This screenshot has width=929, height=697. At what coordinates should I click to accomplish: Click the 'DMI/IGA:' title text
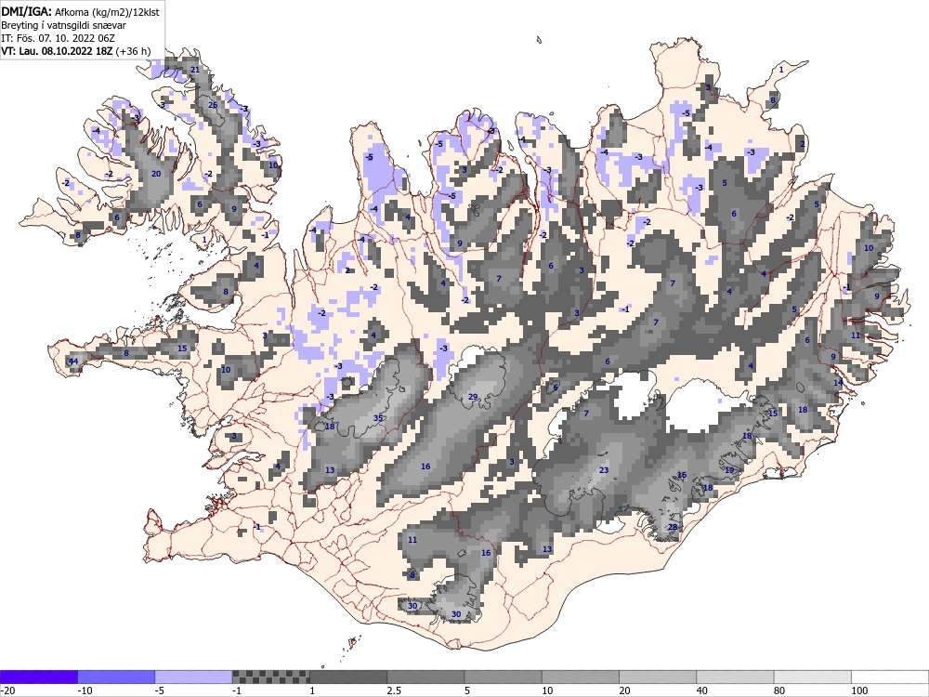(27, 11)
